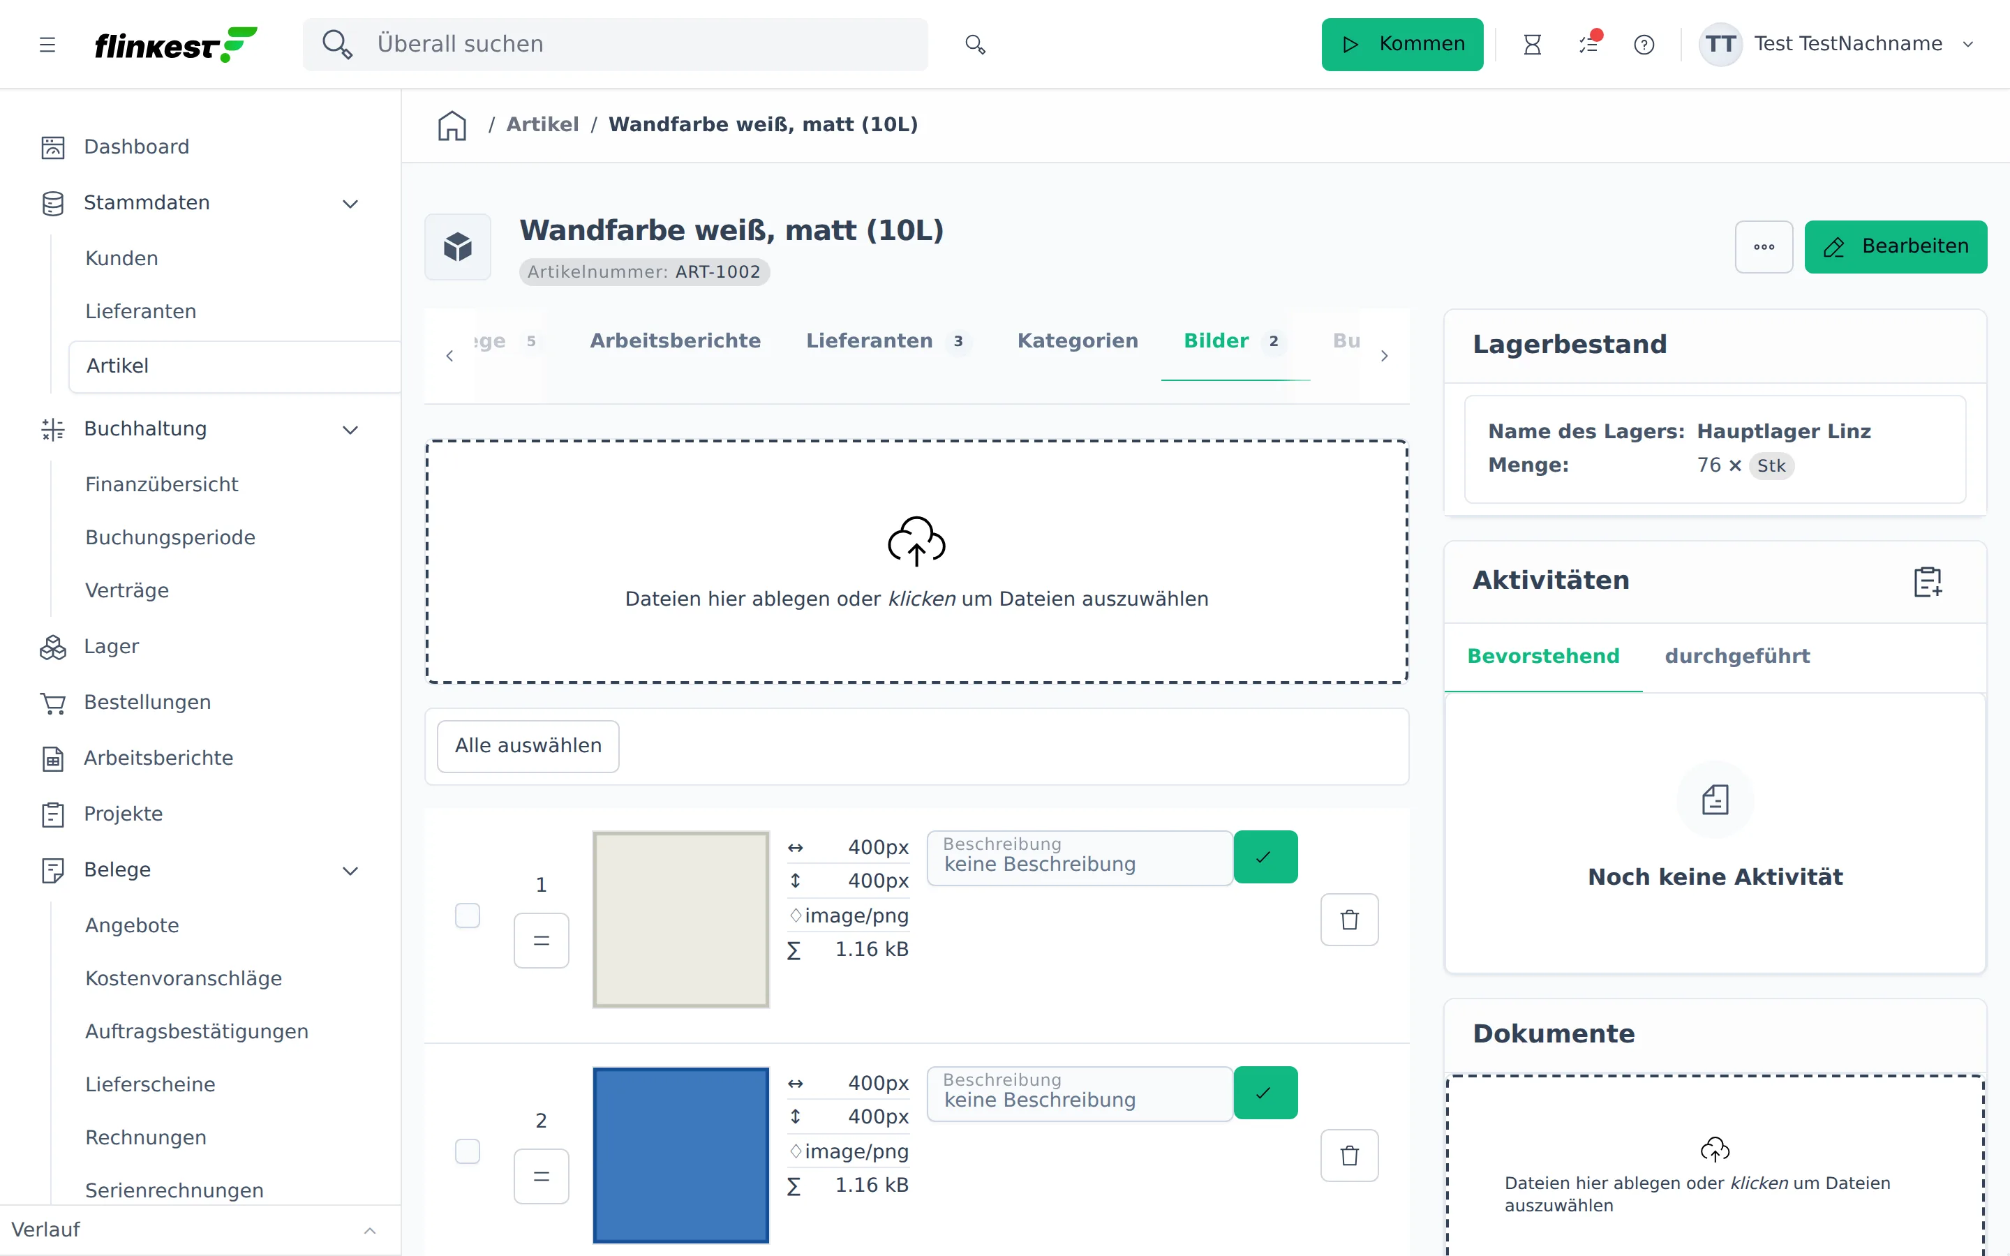
Task: Tick the checkbox for image 1
Action: pos(468,915)
